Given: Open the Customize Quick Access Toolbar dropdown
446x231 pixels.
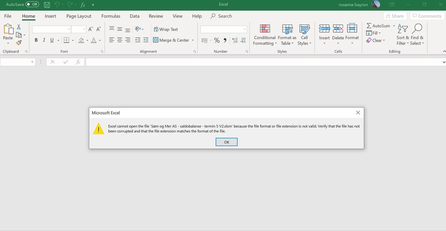Looking at the screenshot, I should [x=93, y=5].
